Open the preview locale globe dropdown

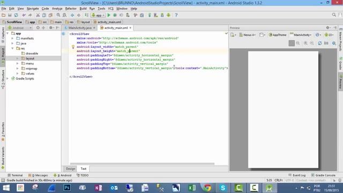tap(318, 35)
